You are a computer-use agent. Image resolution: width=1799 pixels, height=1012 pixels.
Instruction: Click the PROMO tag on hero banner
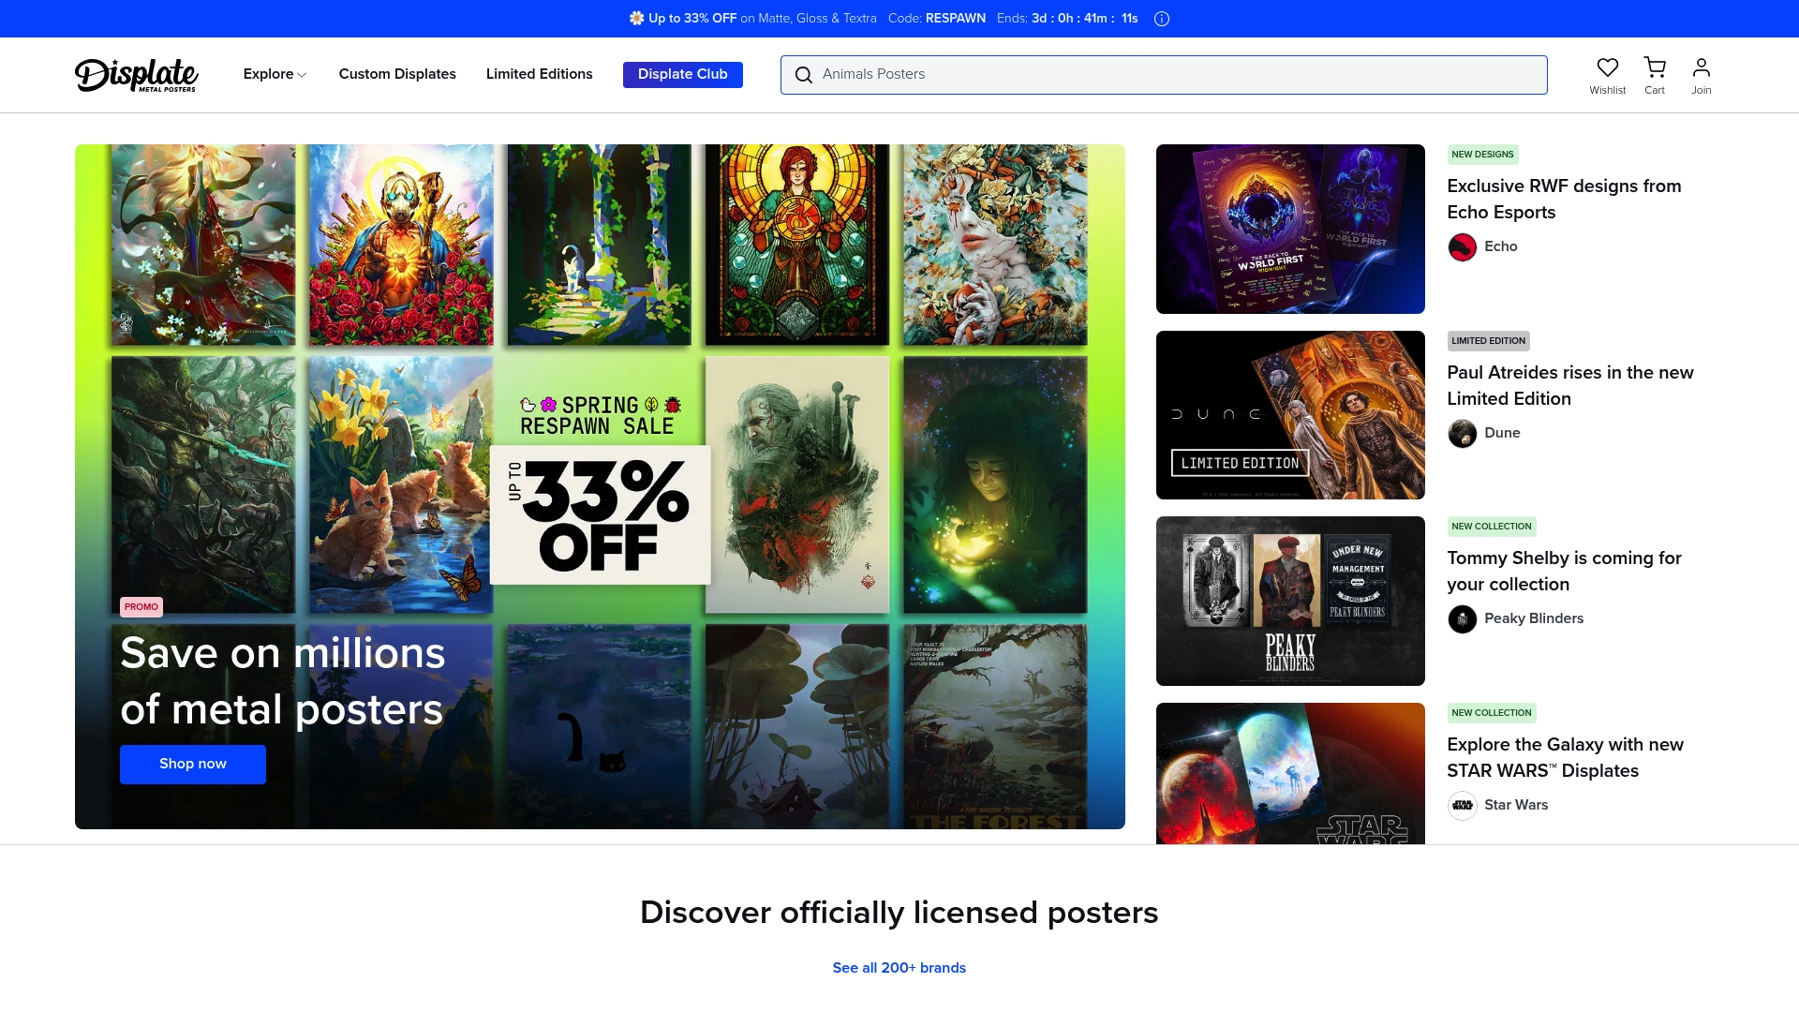141,607
